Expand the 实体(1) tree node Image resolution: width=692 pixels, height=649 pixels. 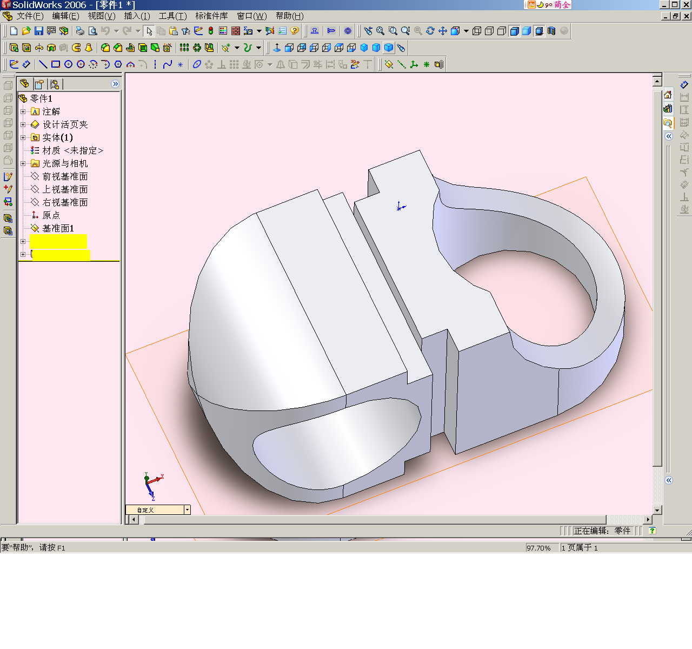[x=23, y=137]
